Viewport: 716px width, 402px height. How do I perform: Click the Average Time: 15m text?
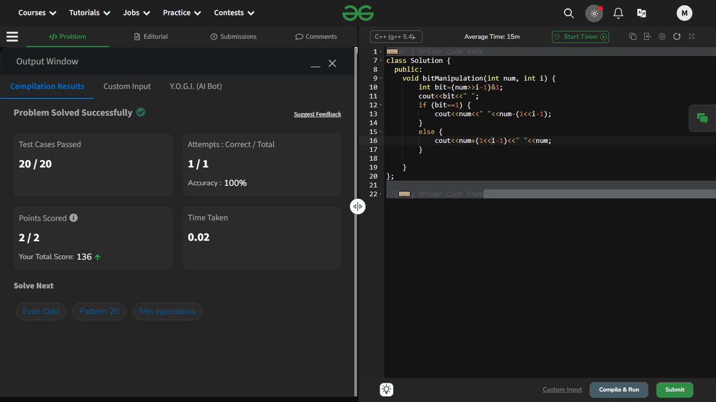pos(492,36)
